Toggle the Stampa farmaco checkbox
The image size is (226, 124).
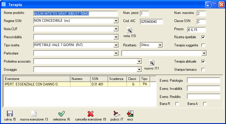pyautogui.click(x=203, y=70)
